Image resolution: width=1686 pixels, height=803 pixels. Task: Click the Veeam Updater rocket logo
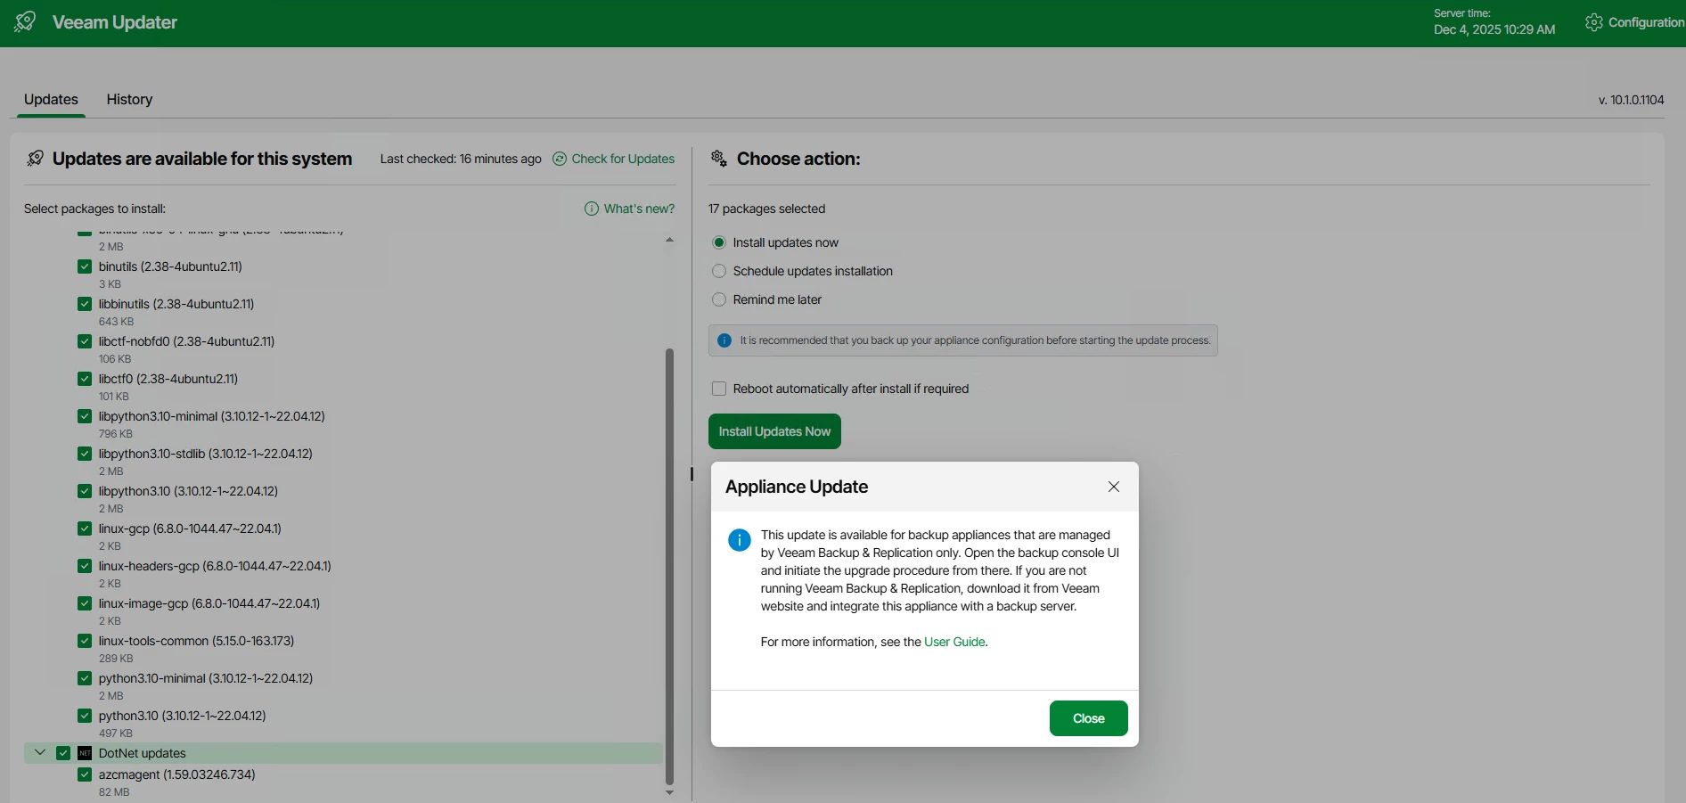coord(25,21)
